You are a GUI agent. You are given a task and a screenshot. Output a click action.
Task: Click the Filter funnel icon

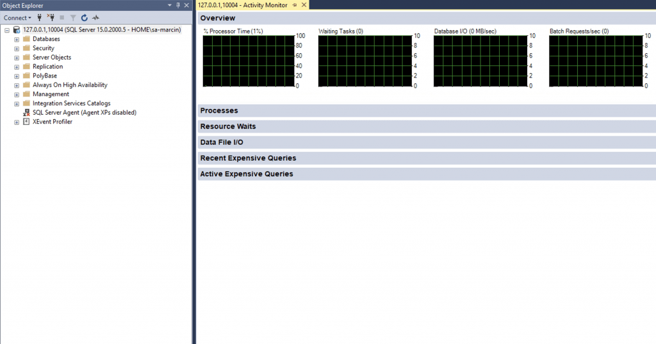pos(73,17)
